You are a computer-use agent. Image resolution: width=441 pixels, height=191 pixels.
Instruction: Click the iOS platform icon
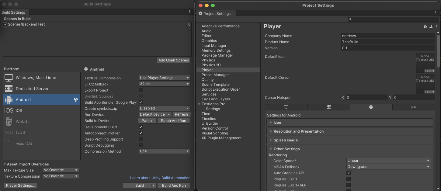[x=9, y=110]
